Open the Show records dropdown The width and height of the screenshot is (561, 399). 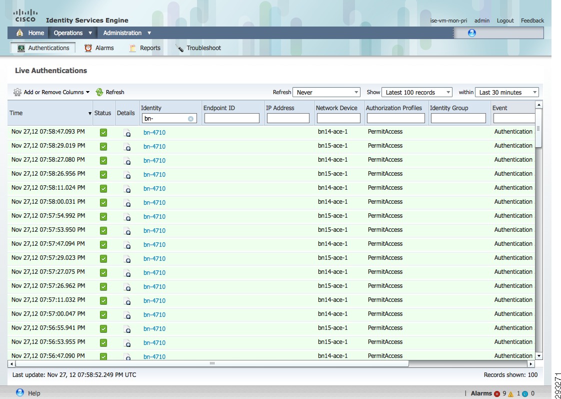[417, 93]
